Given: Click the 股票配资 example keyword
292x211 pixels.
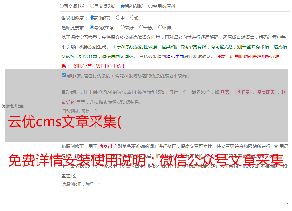Looking at the screenshot, I should point(266,92).
